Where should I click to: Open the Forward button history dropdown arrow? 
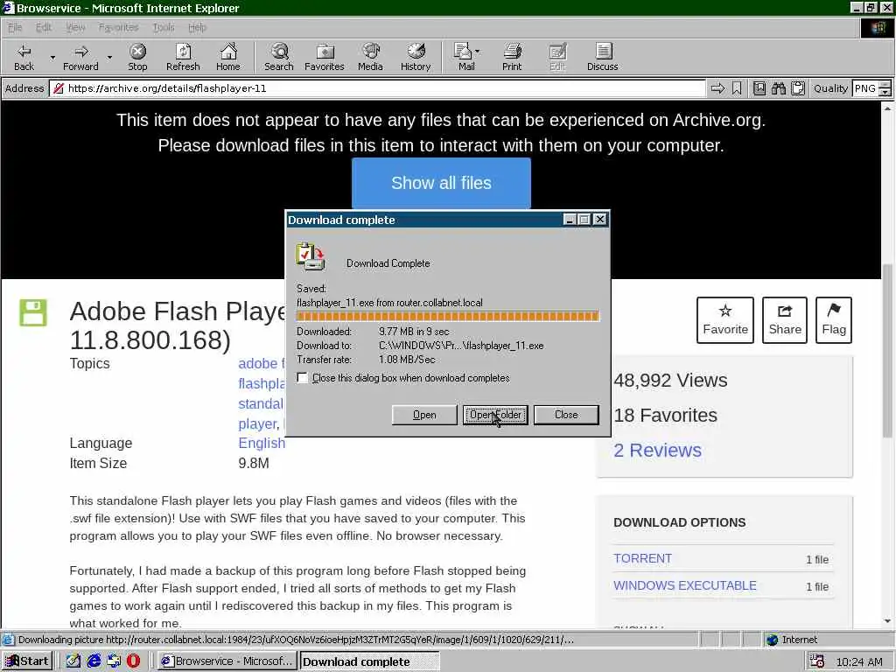click(109, 57)
